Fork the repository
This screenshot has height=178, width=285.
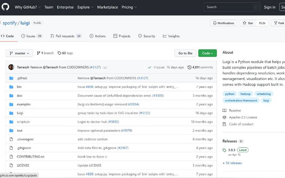279,23
